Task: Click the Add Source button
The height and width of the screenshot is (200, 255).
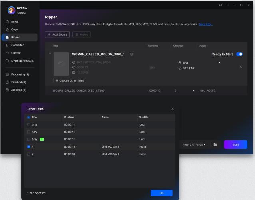Action: tap(57, 34)
